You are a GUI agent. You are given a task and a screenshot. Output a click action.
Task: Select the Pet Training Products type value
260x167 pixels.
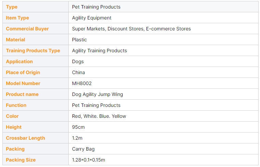(x=96, y=7)
